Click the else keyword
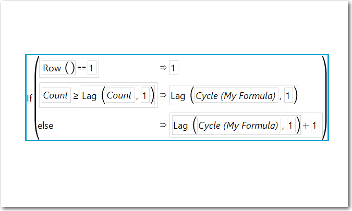Screen dimensions: 352x211 coord(45,126)
